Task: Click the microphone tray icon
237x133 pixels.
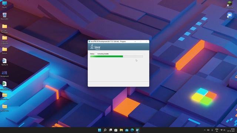Action: pyautogui.click(x=212, y=130)
